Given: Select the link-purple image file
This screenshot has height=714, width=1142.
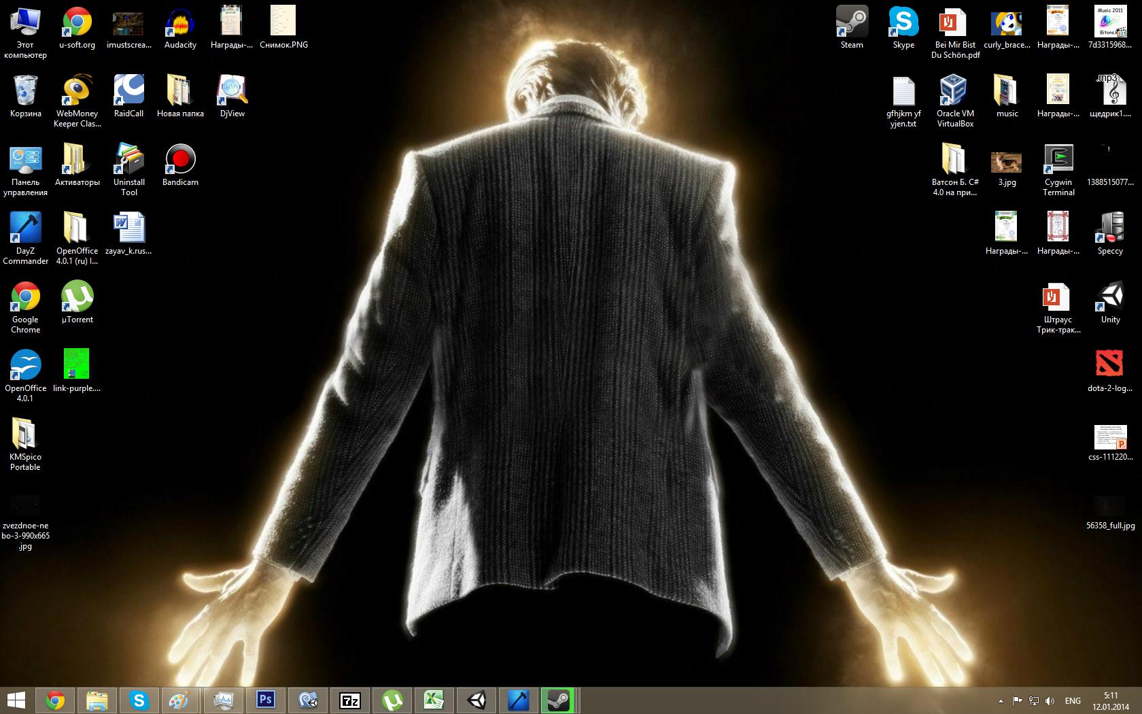Looking at the screenshot, I should 77,371.
